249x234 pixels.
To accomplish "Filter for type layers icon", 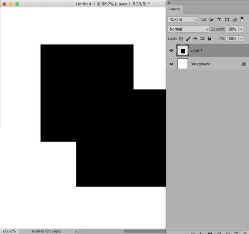I will 219,20.
